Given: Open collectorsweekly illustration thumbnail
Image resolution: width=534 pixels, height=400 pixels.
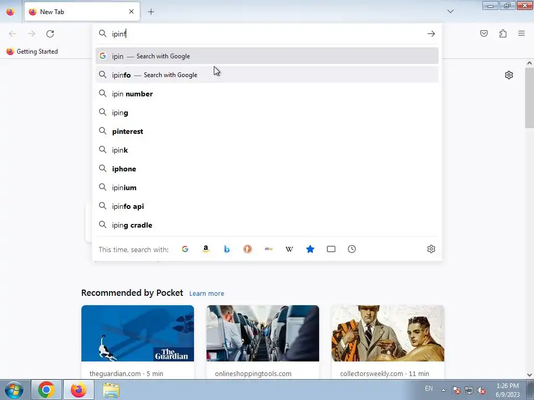Looking at the screenshot, I should 388,333.
